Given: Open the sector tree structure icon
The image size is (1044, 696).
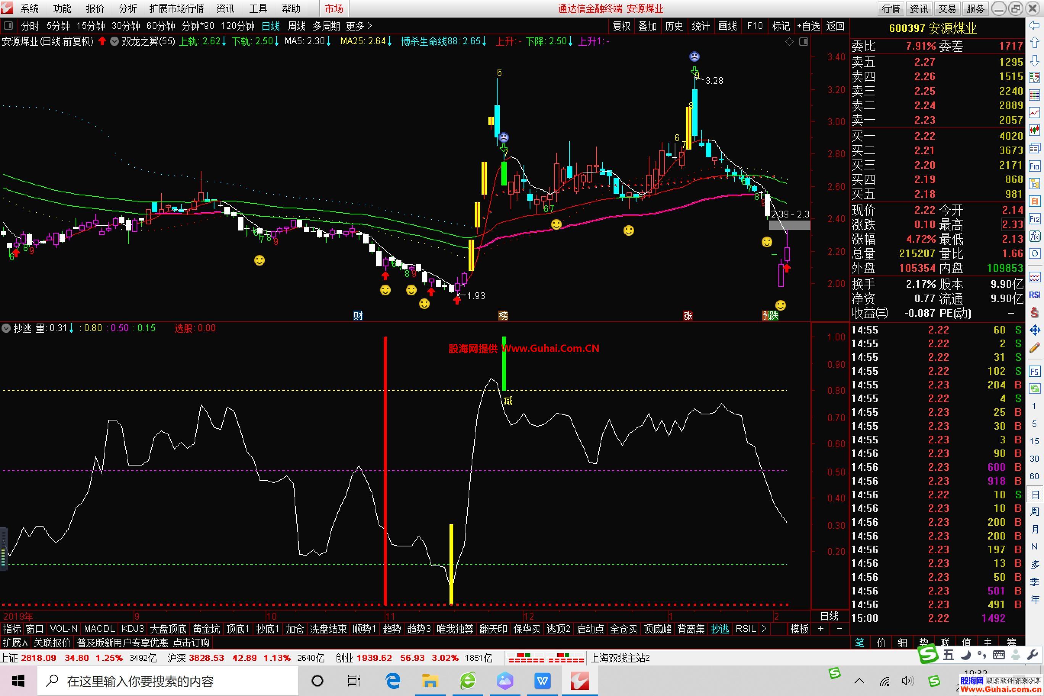Looking at the screenshot, I should pos(1034,183).
